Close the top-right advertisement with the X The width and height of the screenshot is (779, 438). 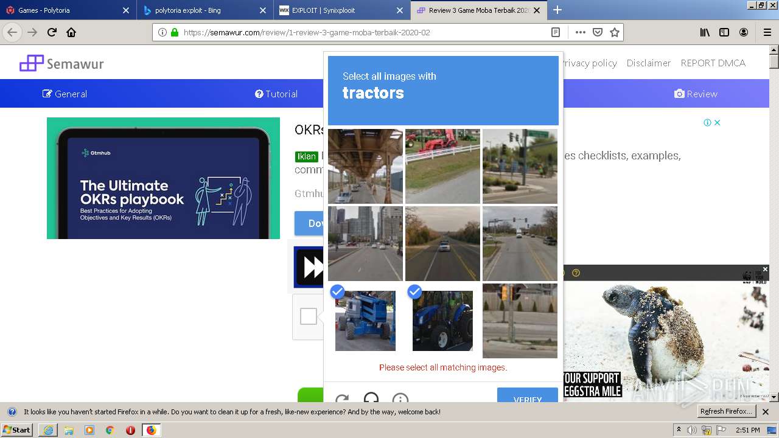(718, 122)
